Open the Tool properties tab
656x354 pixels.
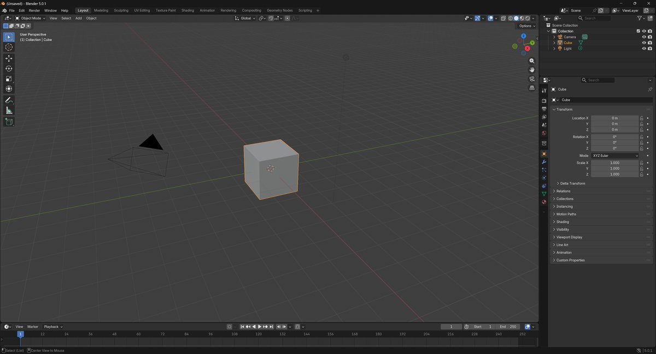click(544, 91)
